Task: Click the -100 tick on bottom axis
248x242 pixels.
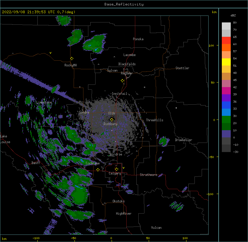Action: (x=36, y=238)
